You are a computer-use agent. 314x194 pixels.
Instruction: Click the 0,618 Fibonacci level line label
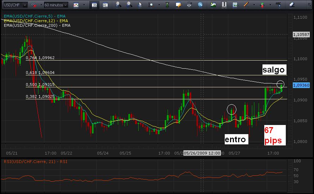point(40,73)
